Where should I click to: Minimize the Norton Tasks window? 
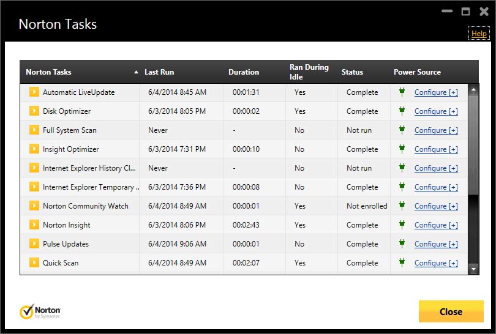point(447,12)
